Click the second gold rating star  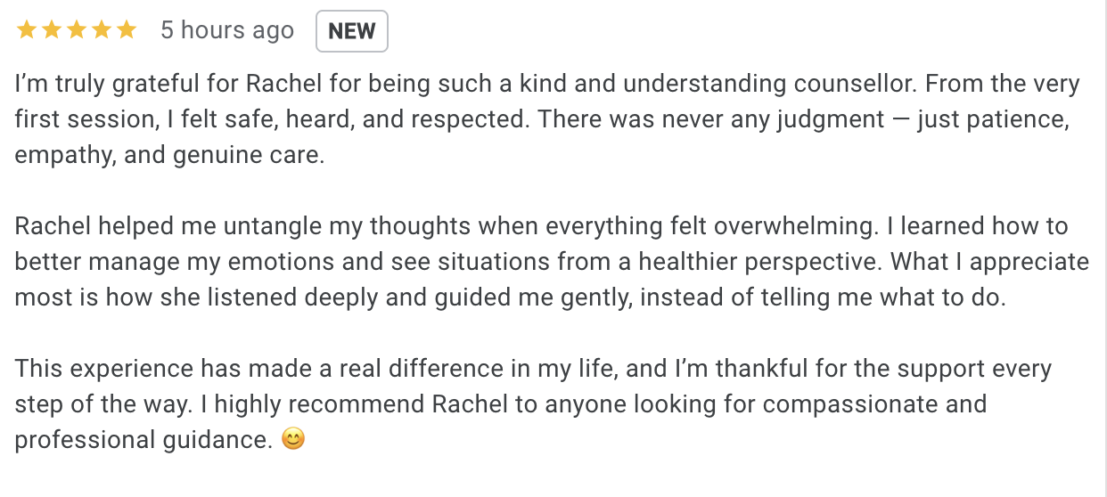tap(51, 30)
